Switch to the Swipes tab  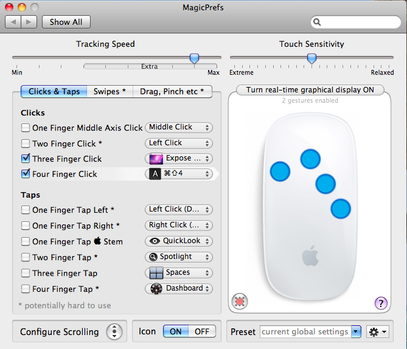pyautogui.click(x=110, y=92)
